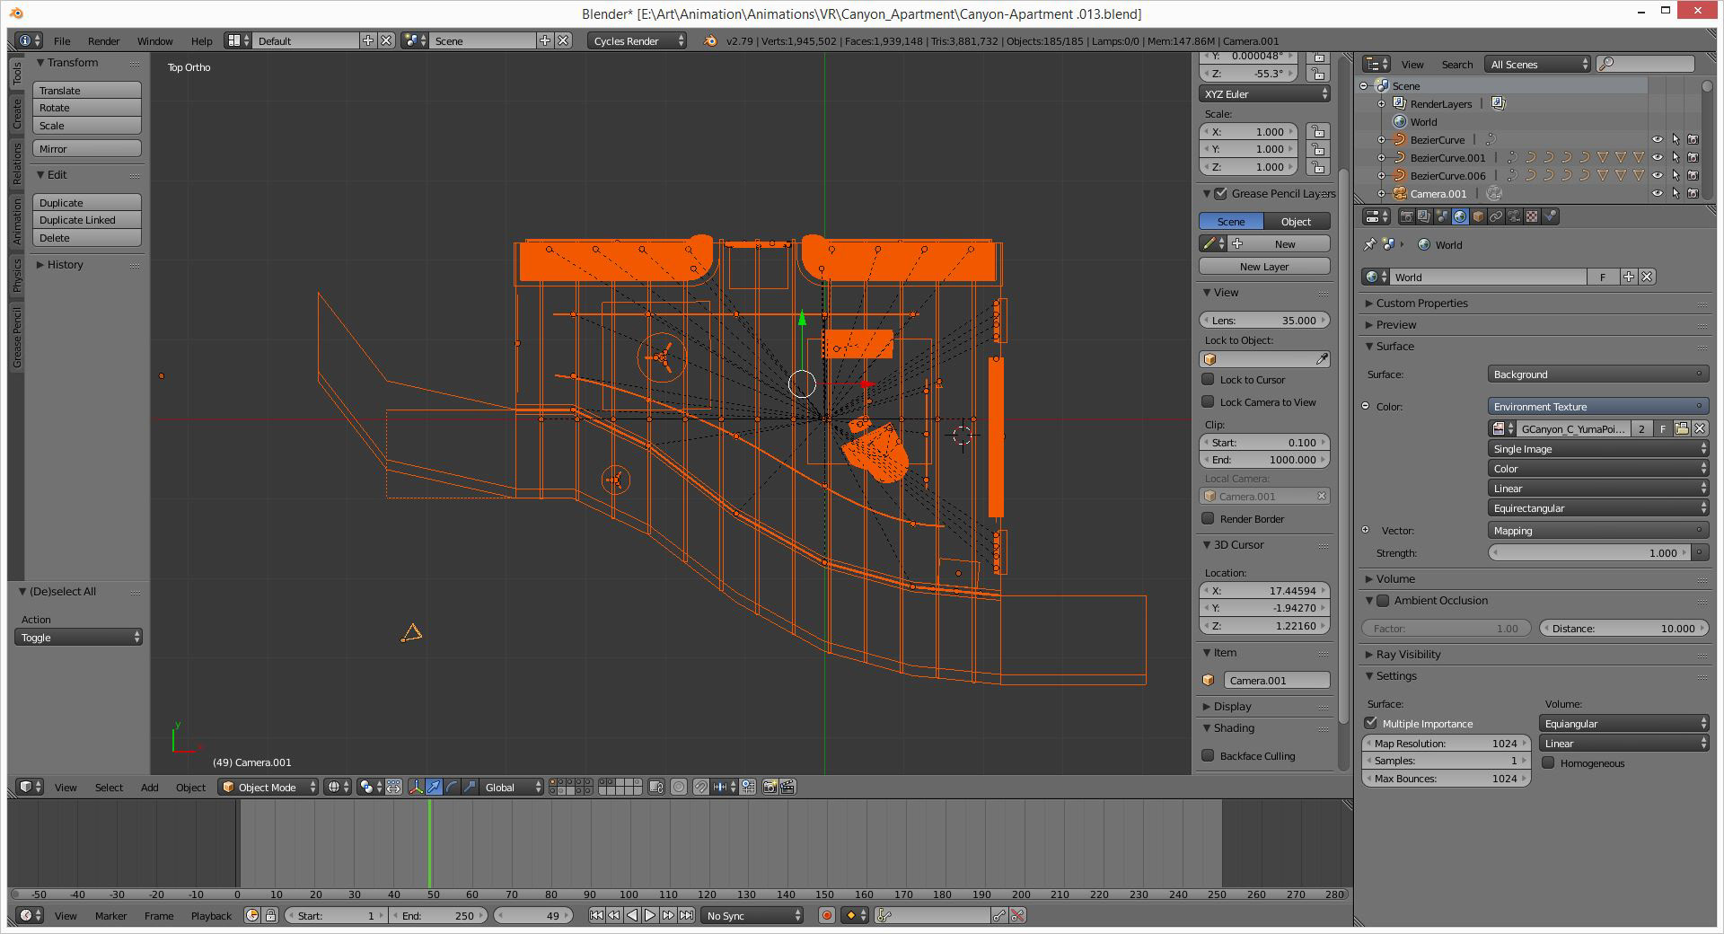
Task: Expand the Ray Visibility panel
Action: click(1408, 655)
